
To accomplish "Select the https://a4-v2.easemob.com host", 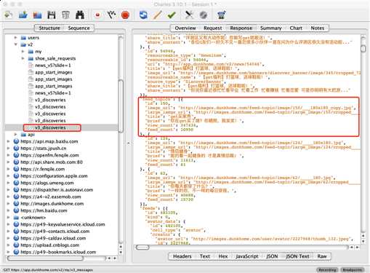I will [x=51, y=197].
